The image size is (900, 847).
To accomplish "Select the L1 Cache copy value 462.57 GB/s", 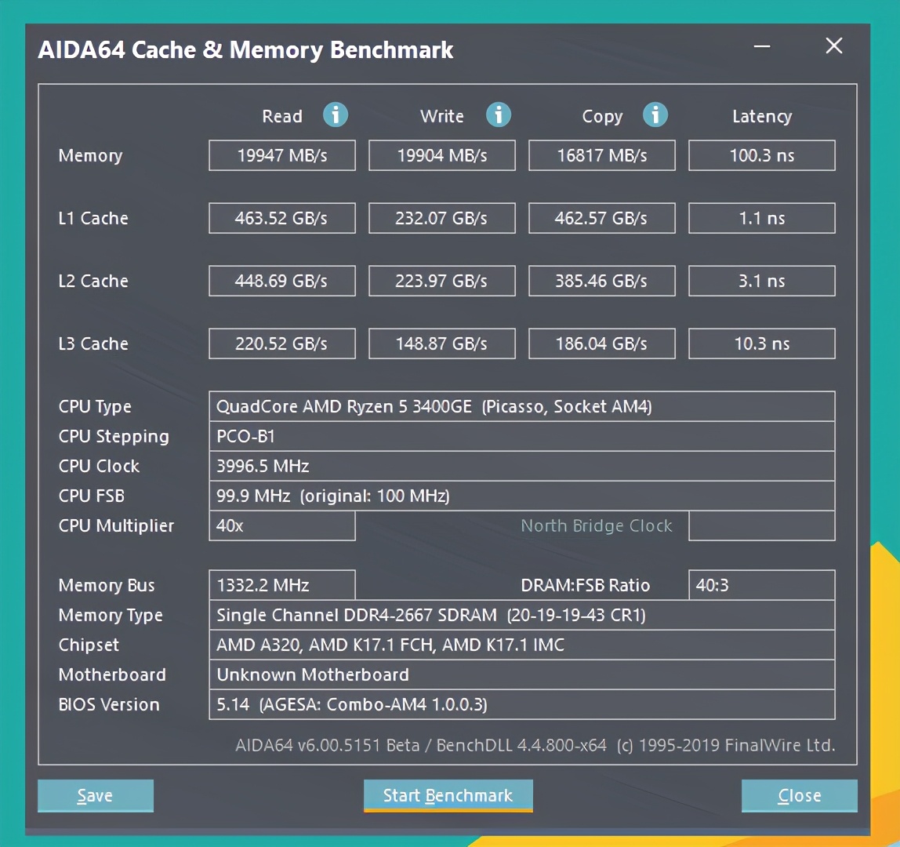I will pos(601,218).
